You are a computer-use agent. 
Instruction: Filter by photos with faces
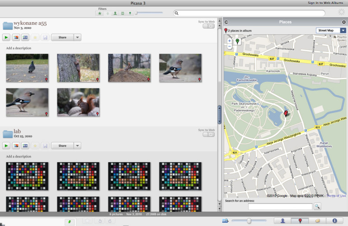[x=115, y=13]
